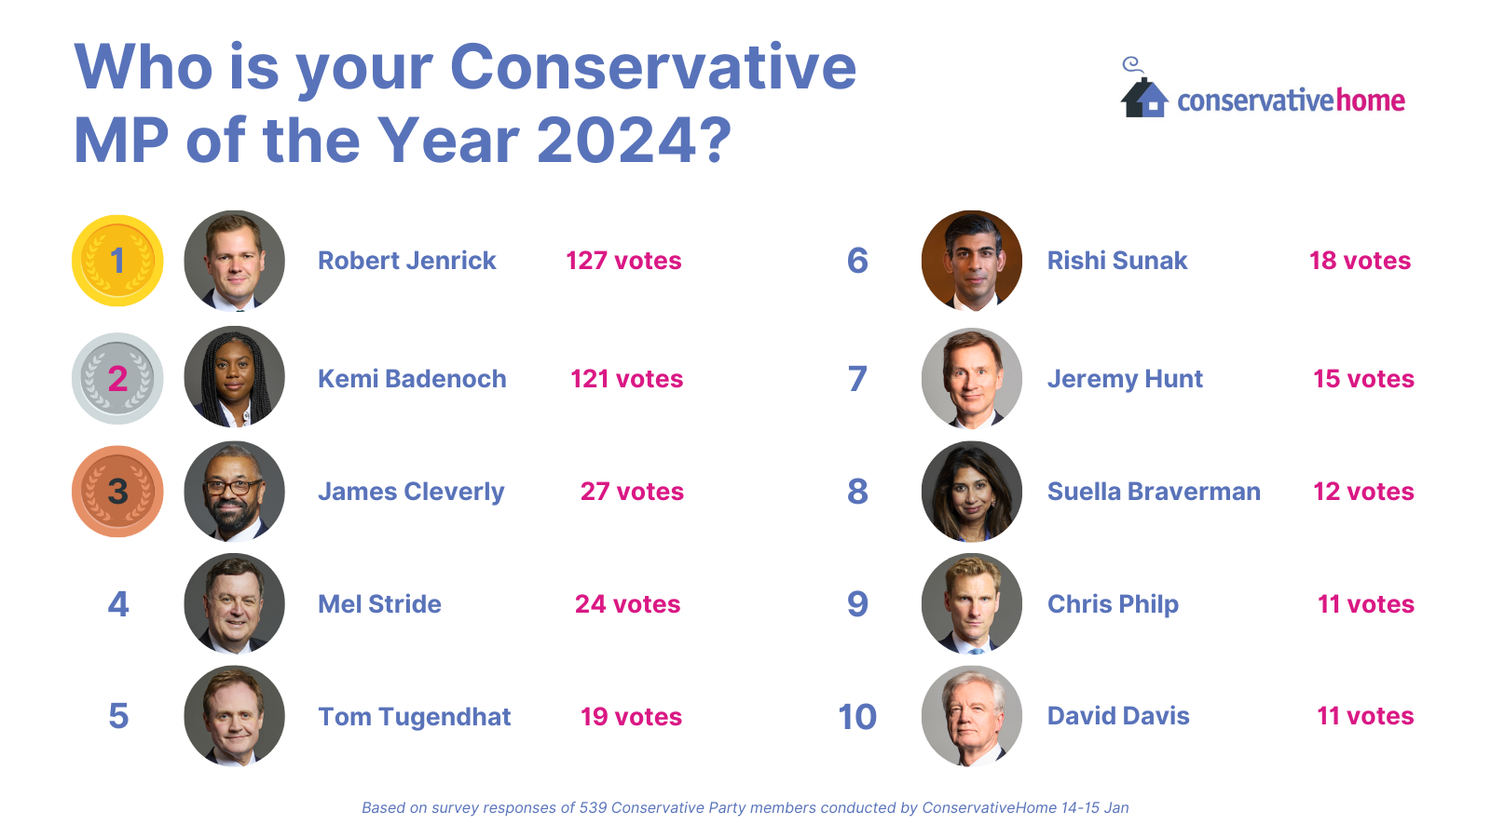Select the Suella Braverman name text
Image resolution: width=1491 pixels, height=838 pixels.
[x=1154, y=492]
